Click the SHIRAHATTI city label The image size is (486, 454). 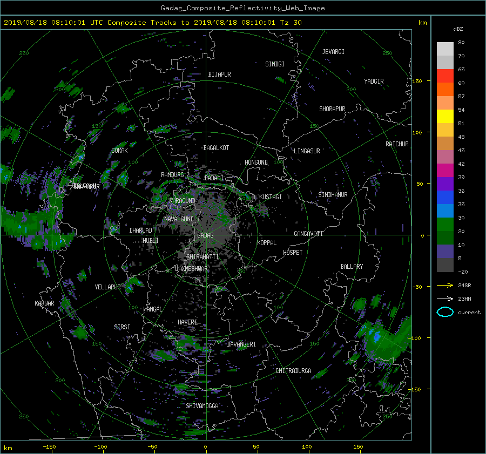click(202, 256)
